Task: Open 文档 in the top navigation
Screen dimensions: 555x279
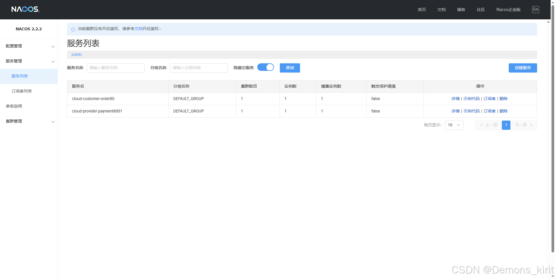Action: [441, 10]
